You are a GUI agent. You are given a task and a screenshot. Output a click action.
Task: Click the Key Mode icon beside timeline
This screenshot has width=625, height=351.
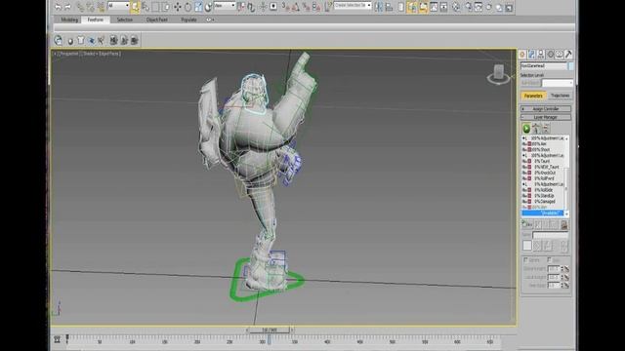(57, 339)
